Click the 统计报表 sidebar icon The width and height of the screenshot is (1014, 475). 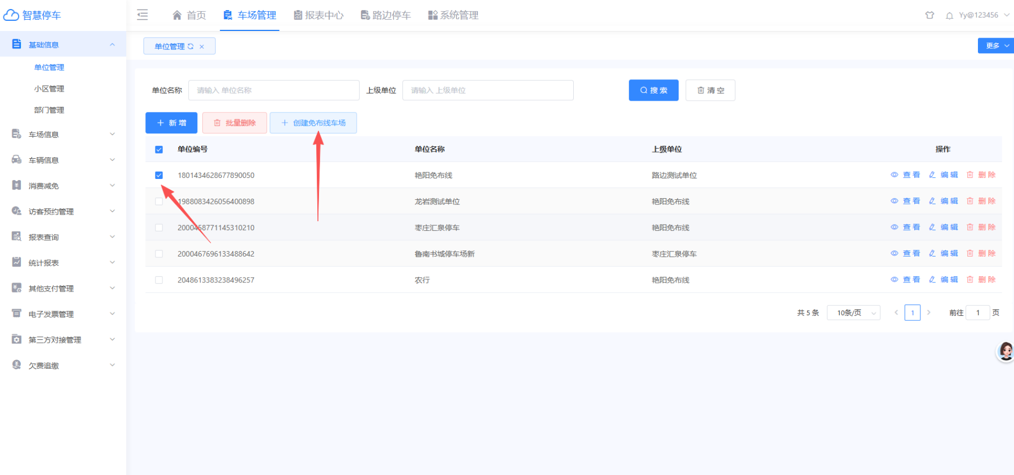pos(16,262)
